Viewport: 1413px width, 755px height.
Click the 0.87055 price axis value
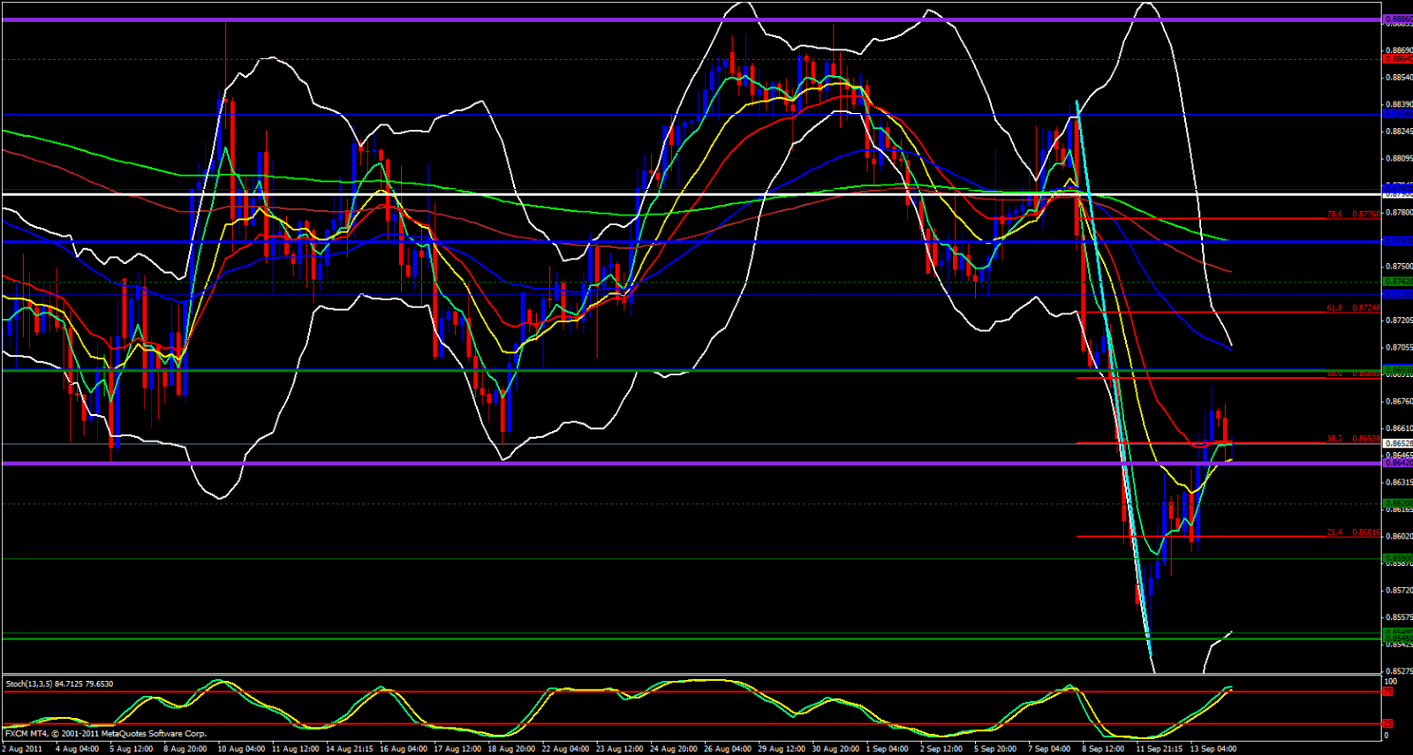tap(1399, 348)
